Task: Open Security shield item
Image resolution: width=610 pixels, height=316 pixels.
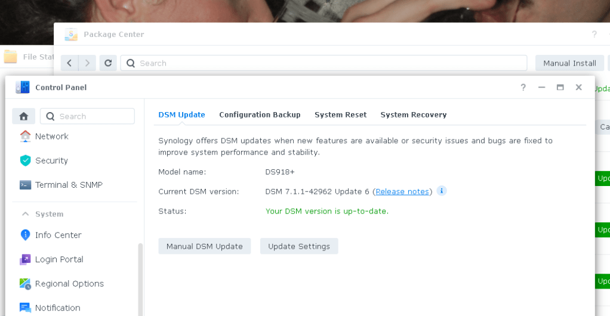Action: [x=44, y=160]
